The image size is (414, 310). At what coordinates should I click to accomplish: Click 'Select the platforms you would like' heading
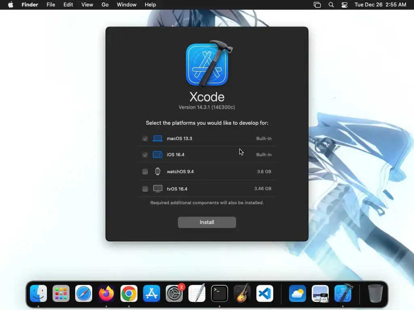pyautogui.click(x=207, y=123)
